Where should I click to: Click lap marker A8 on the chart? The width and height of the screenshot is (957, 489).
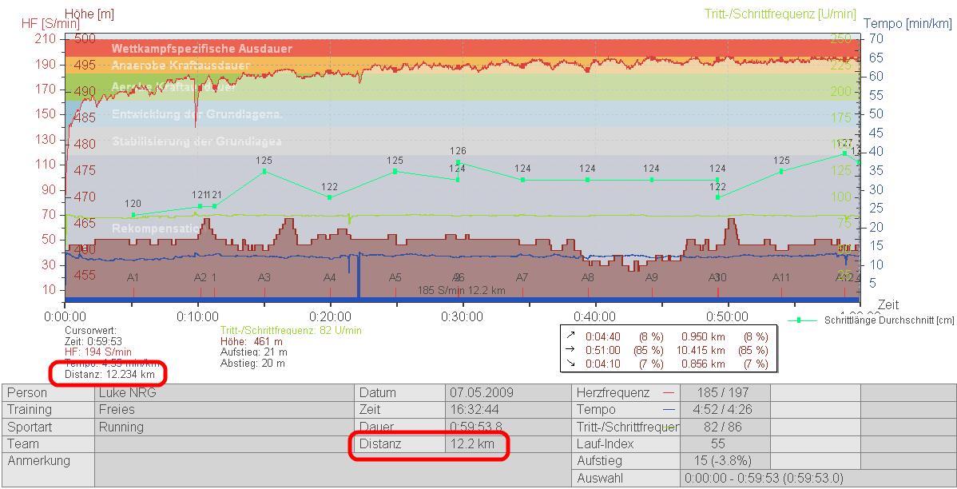click(x=587, y=277)
